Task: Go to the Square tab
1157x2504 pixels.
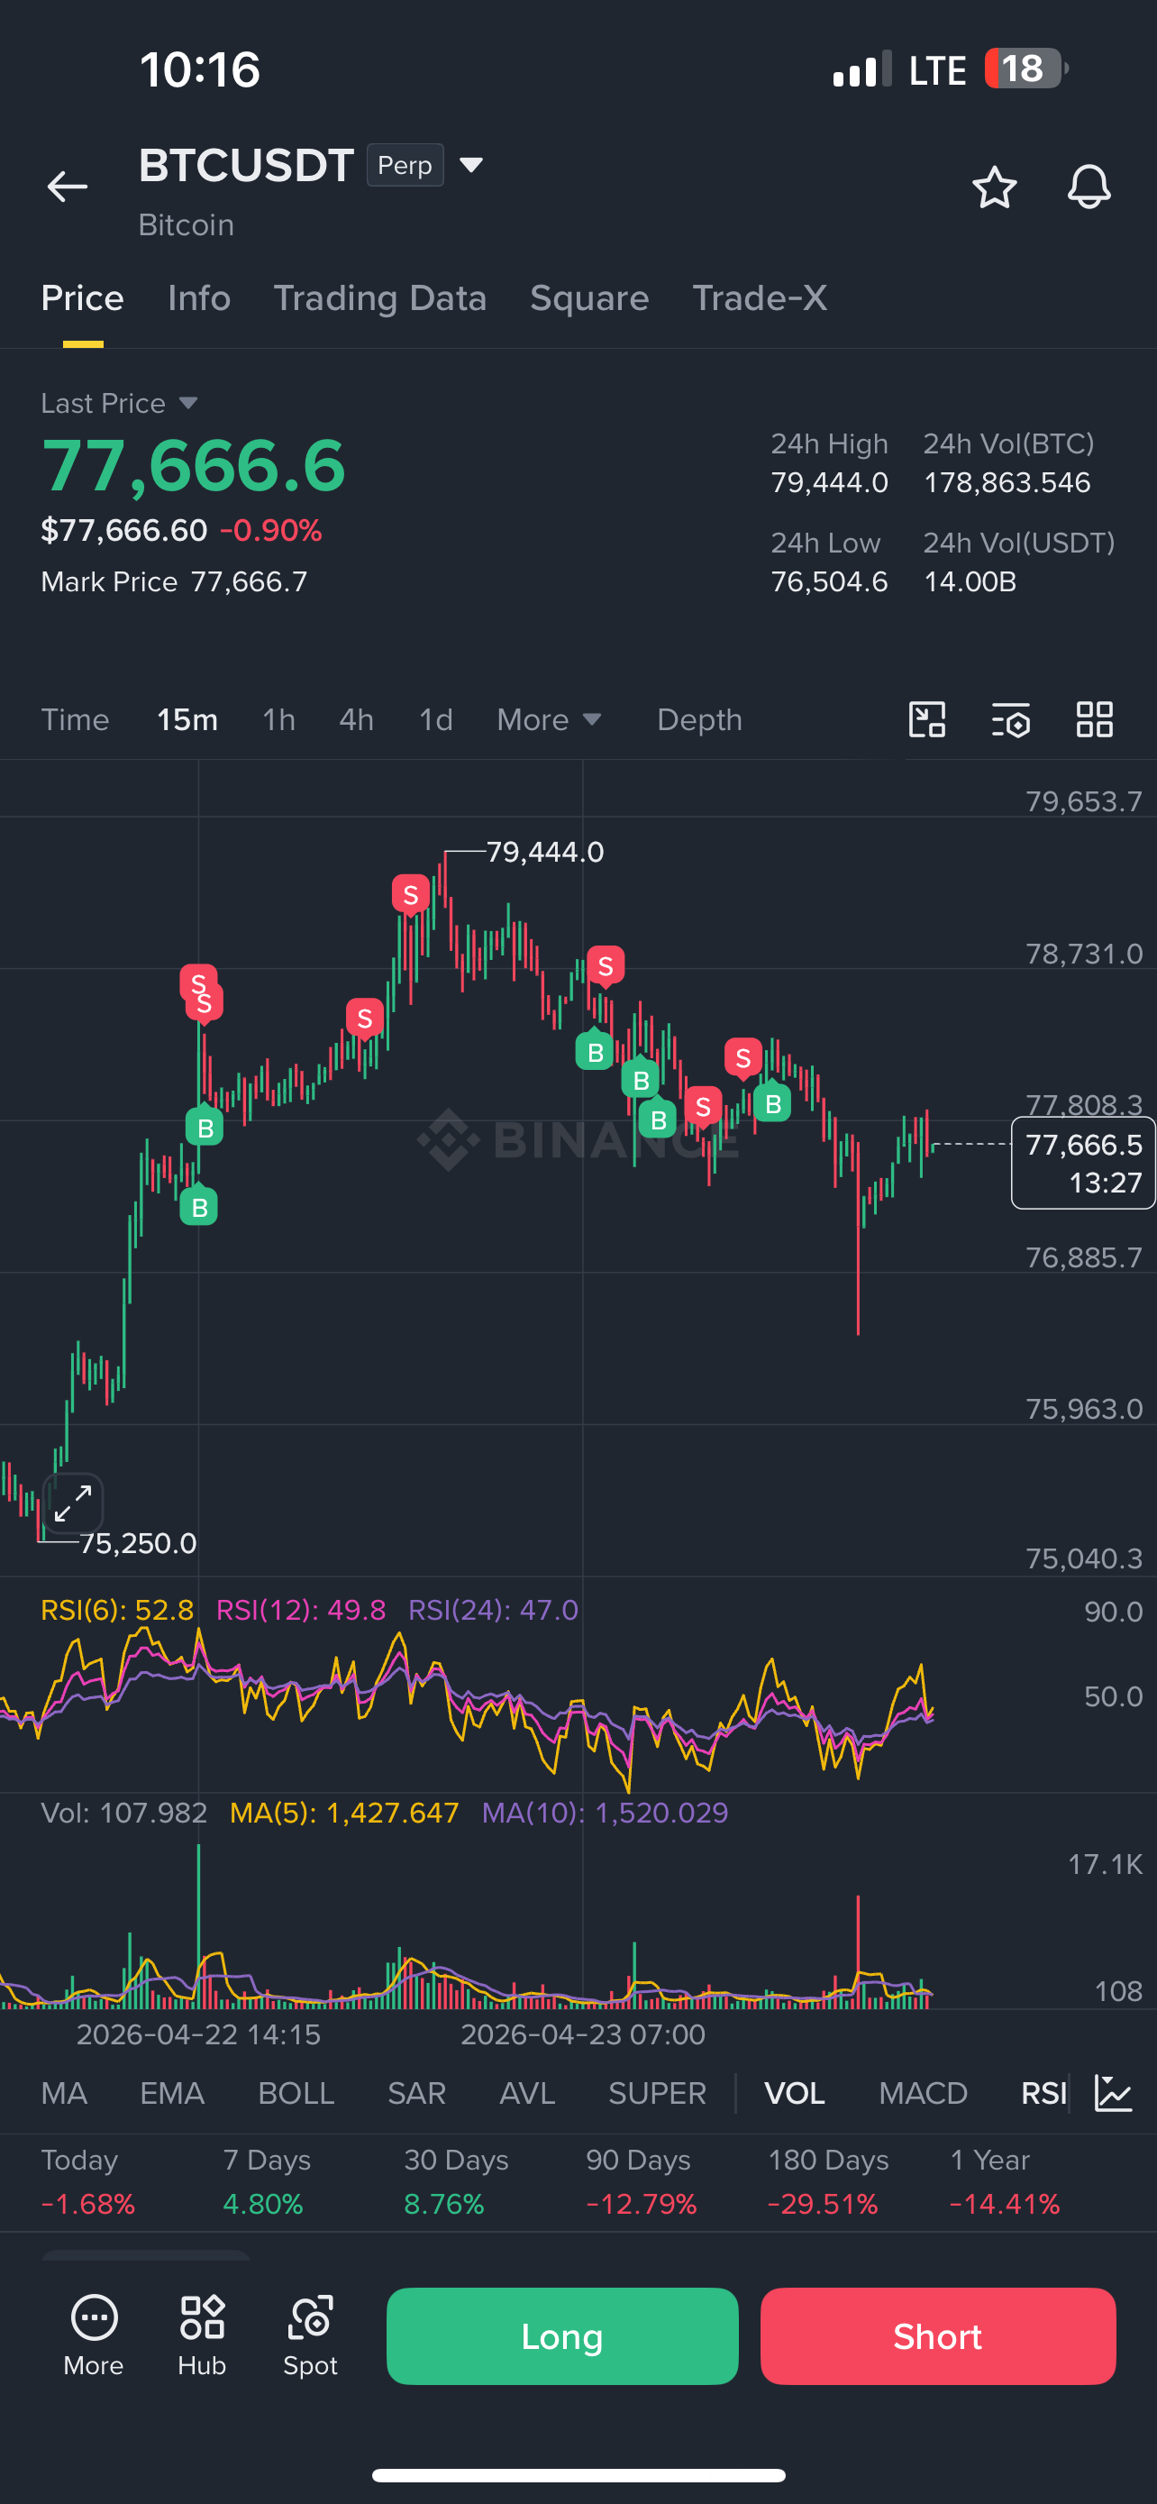Action: (589, 298)
